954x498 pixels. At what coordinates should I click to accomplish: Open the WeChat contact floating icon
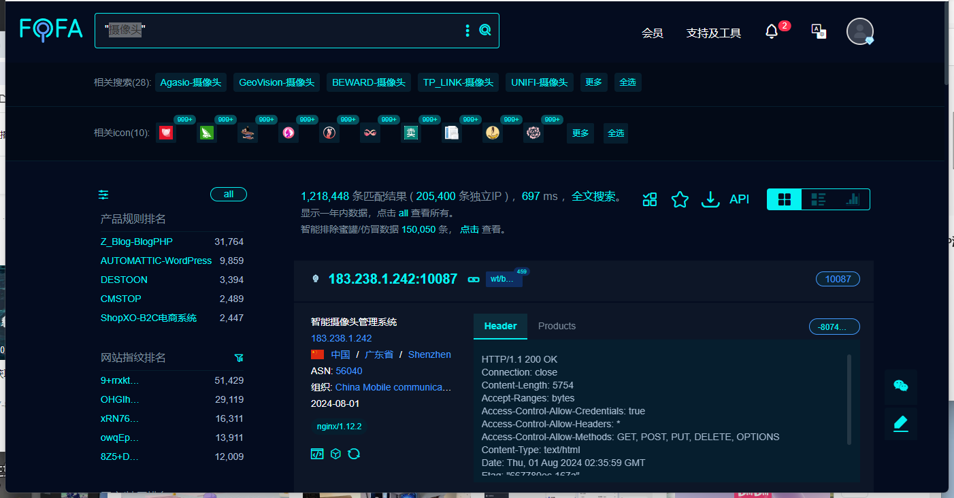click(x=900, y=386)
